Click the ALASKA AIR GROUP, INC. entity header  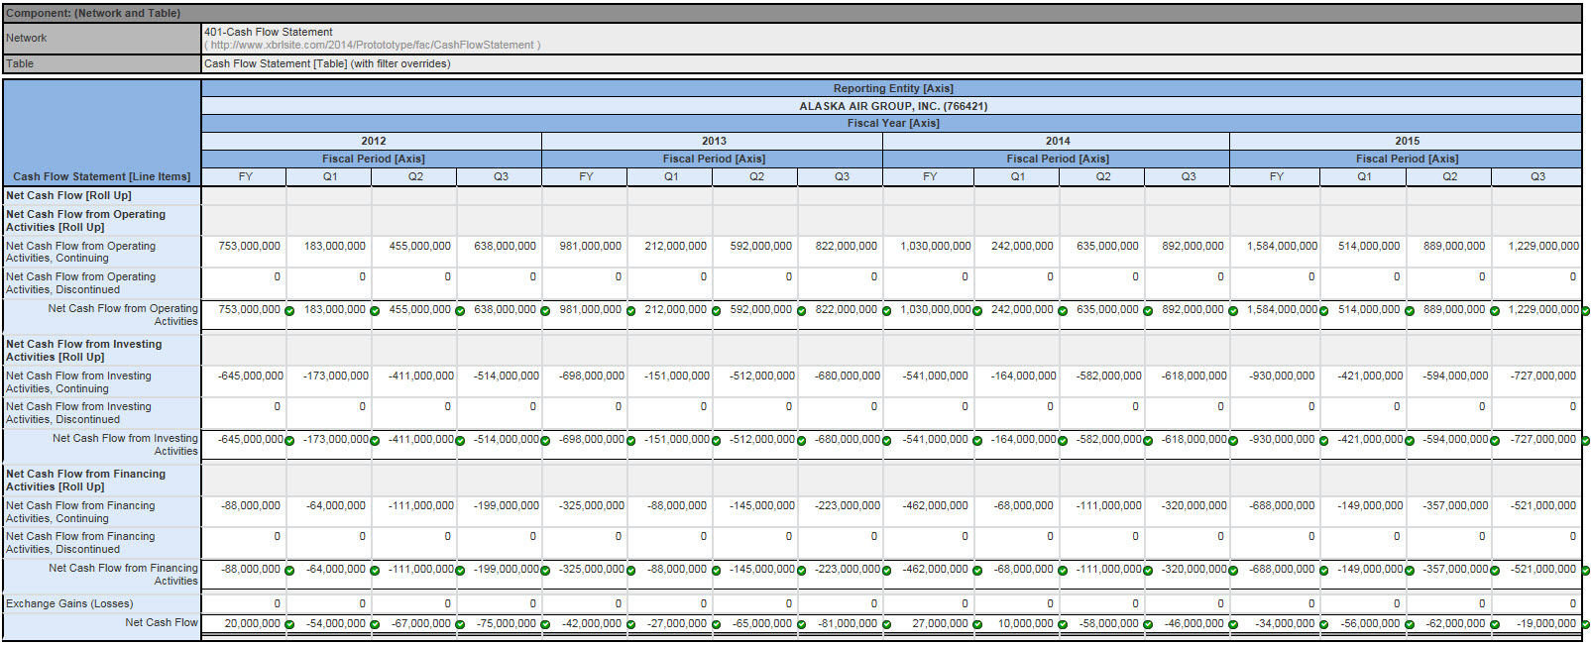pyautogui.click(x=892, y=106)
